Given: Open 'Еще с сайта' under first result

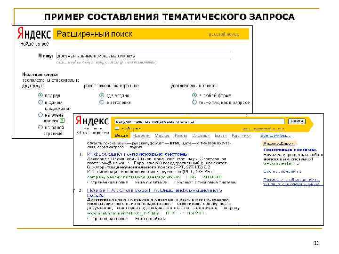Looking at the screenshot, I should [x=151, y=183].
